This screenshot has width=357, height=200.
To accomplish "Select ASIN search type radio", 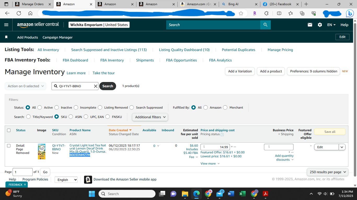I will coord(71,117).
